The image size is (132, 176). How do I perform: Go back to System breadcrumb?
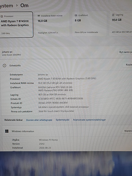click(6, 6)
